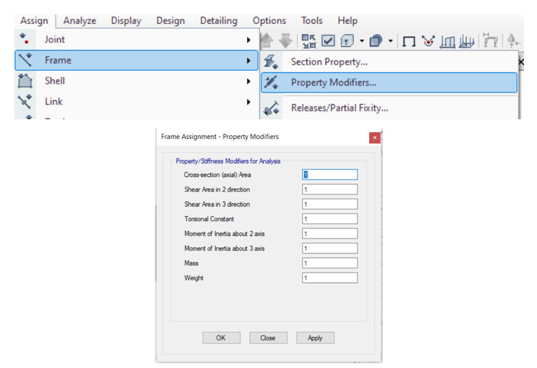
Task: Click the extruded cube view icon
Action: 347,41
